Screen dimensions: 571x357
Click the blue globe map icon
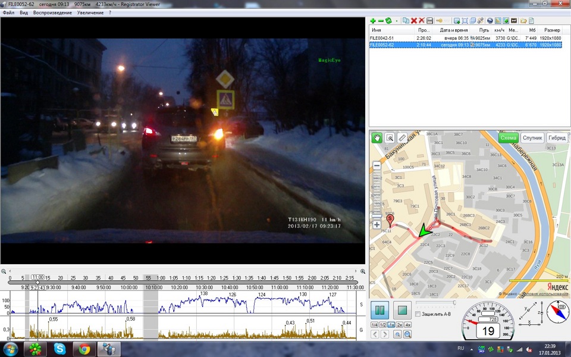click(x=490, y=21)
